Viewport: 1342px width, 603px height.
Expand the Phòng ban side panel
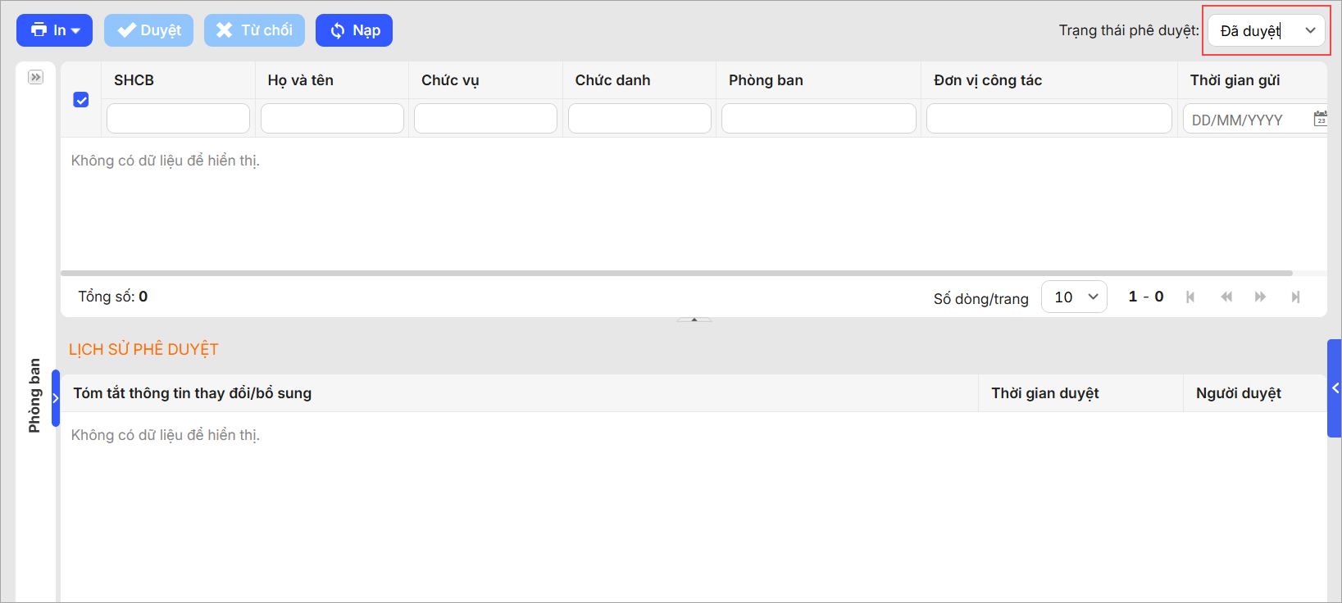click(35, 77)
